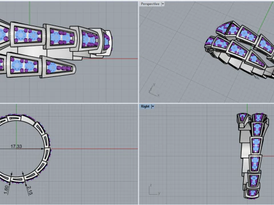
Task: Select the 17.33 diameter dimension text
Action: [x=16, y=146]
